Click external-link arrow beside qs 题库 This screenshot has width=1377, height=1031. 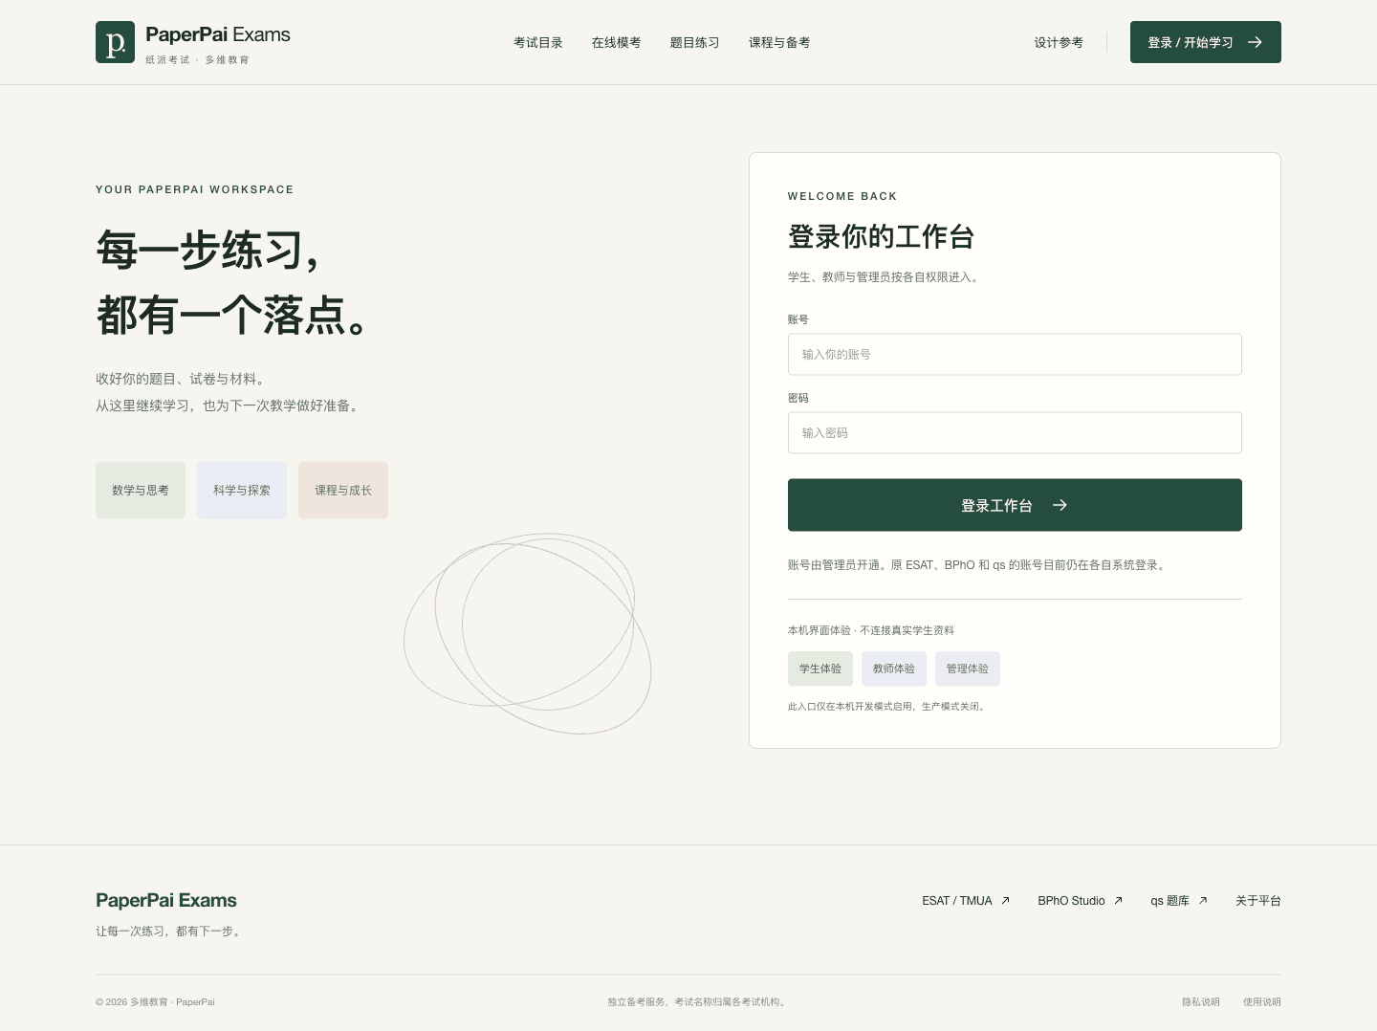1203,901
